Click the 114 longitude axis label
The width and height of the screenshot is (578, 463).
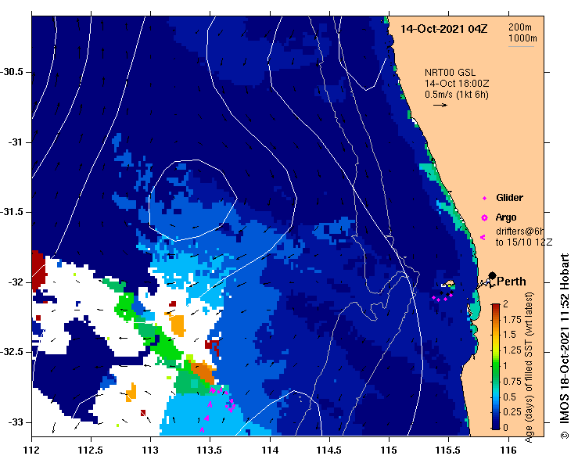(x=270, y=450)
